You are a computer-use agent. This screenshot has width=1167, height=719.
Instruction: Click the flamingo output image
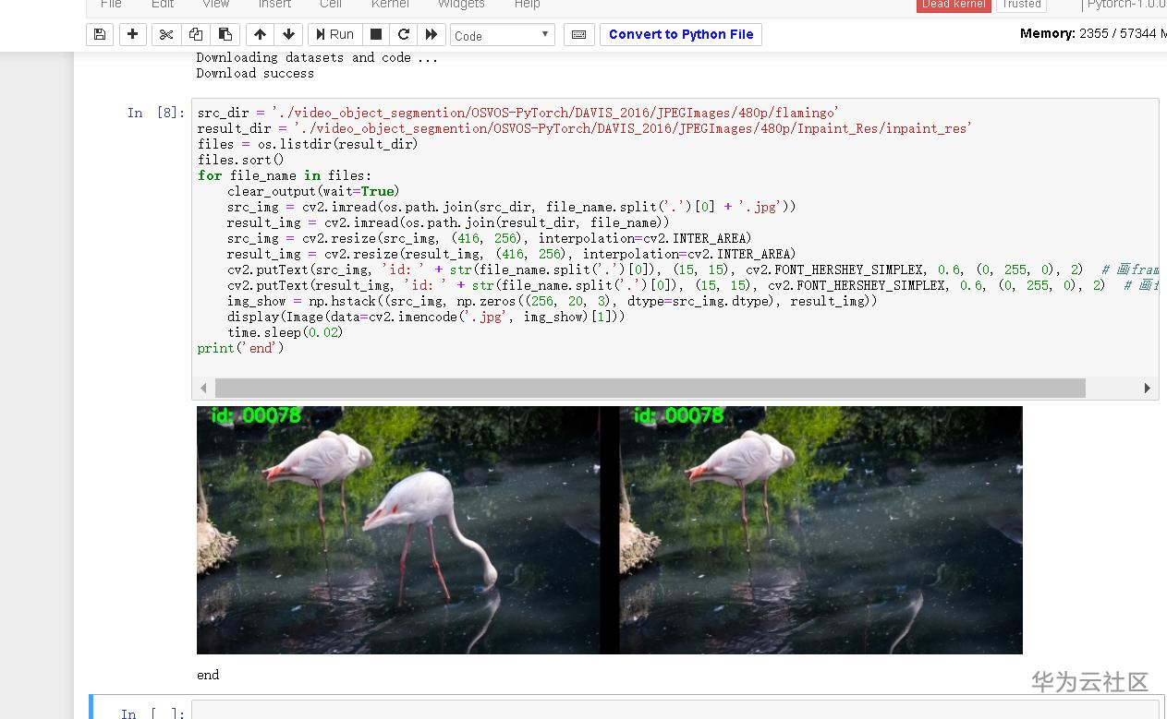coord(610,530)
